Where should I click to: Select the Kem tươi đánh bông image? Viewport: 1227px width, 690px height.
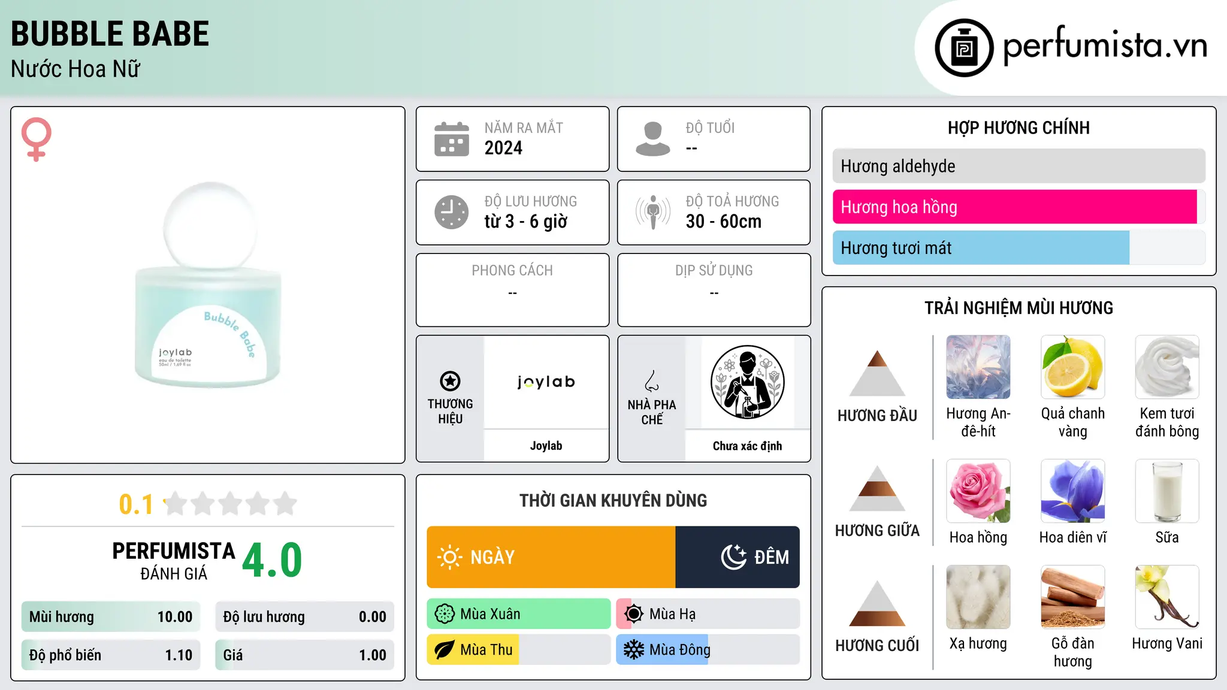pyautogui.click(x=1167, y=367)
